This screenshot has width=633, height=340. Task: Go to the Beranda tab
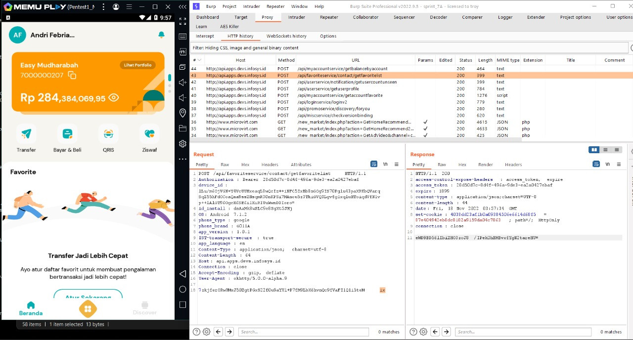31,309
